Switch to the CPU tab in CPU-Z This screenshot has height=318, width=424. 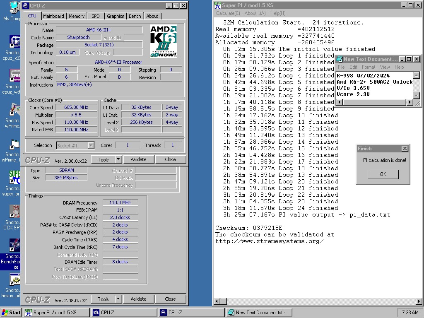(32, 16)
